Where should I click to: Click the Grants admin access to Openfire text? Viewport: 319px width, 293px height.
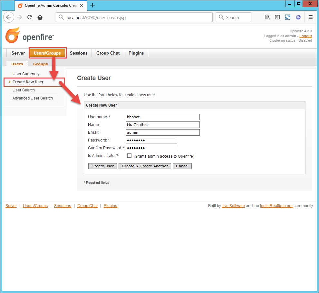[x=164, y=156]
